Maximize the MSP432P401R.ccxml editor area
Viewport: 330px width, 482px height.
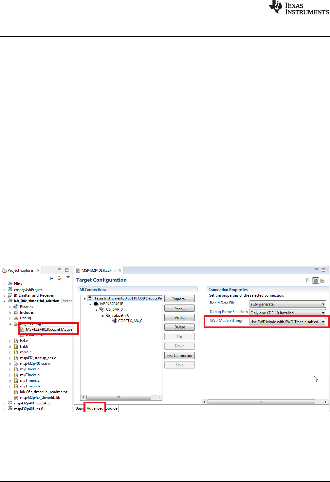[x=323, y=270]
